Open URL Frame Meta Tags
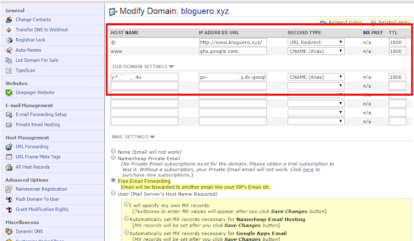The height and width of the screenshot is (241, 414). (x=38, y=157)
